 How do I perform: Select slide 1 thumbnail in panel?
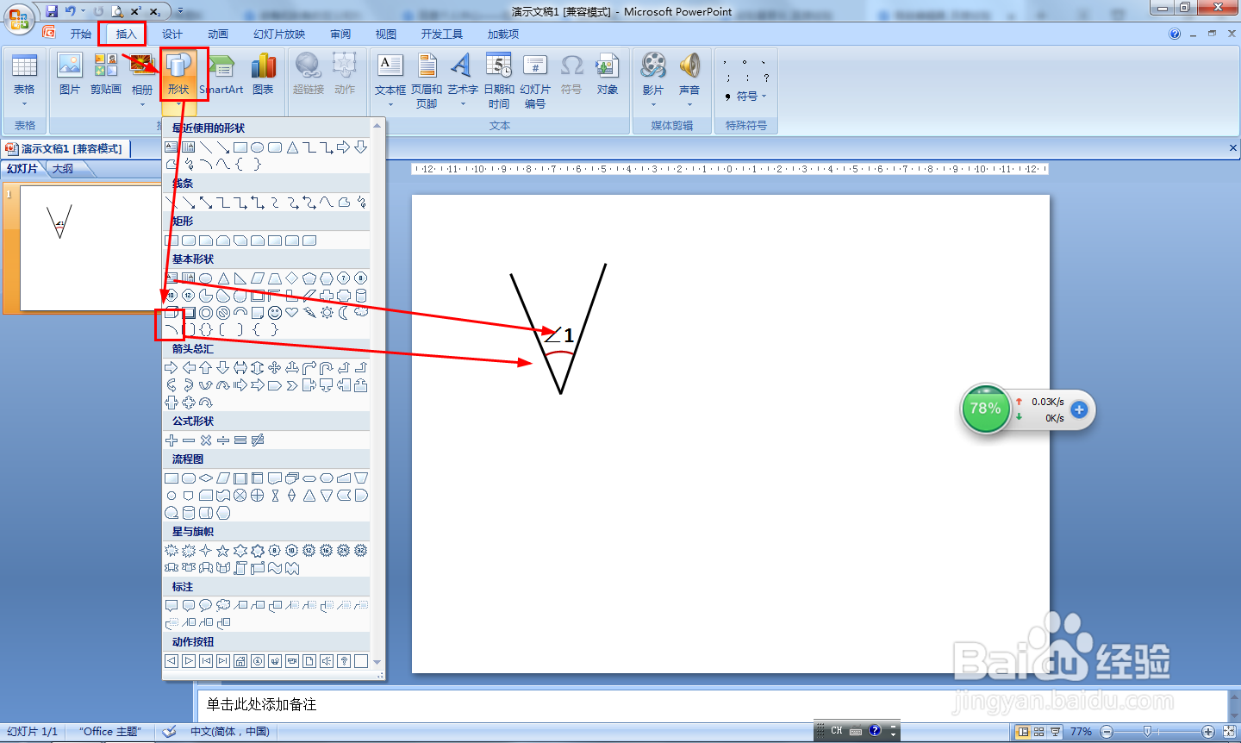(90, 247)
